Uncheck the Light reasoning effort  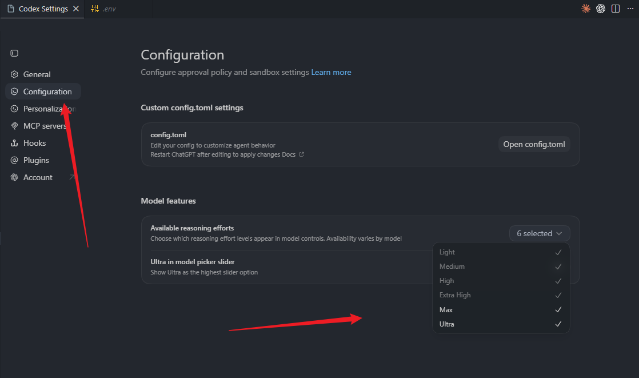(501, 252)
